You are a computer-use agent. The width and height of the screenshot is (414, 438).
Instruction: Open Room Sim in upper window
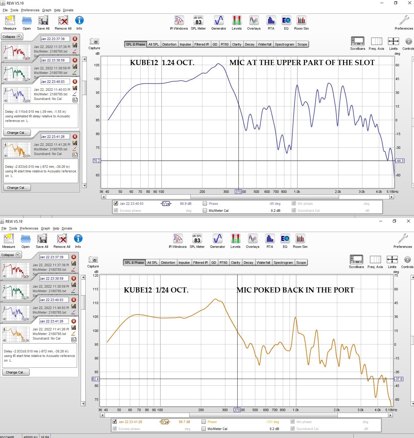(x=301, y=20)
